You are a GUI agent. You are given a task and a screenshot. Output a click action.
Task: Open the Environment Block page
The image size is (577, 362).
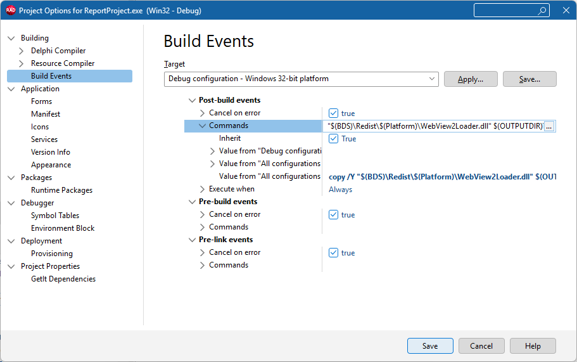(x=63, y=228)
